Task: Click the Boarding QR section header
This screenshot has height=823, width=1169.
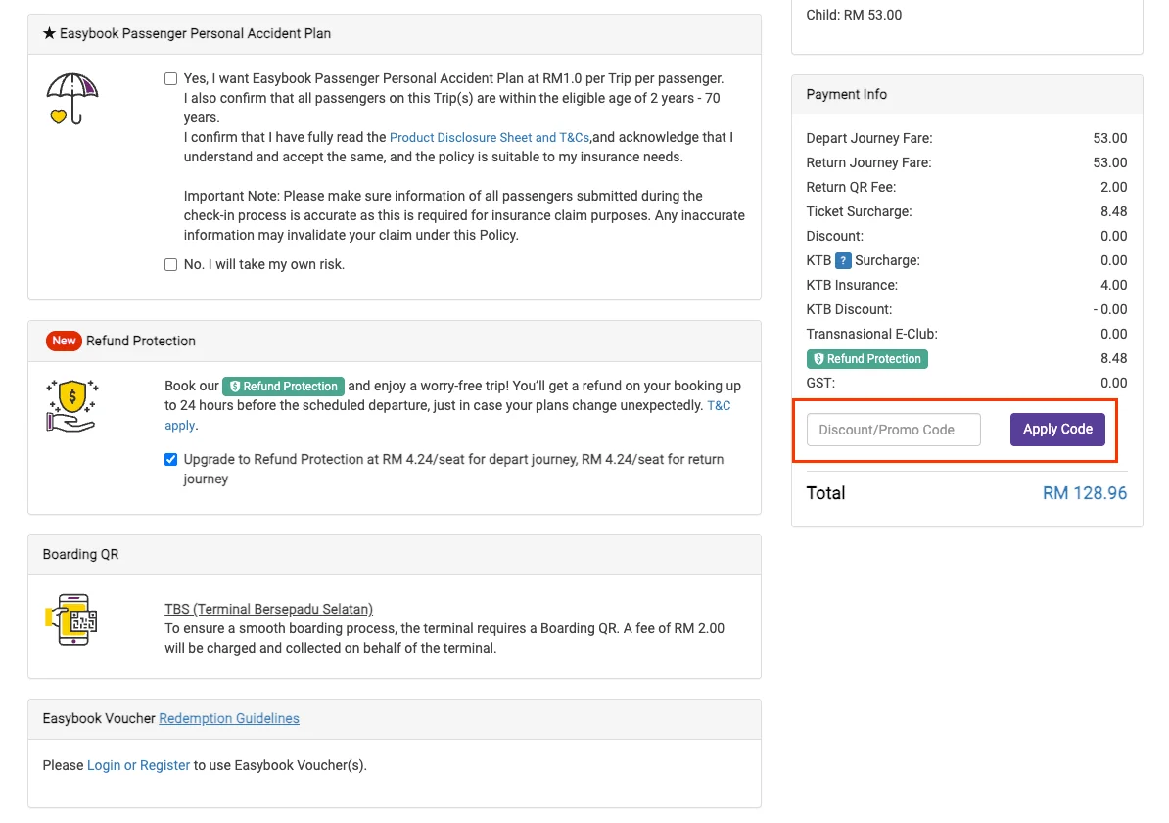Action: (x=395, y=555)
